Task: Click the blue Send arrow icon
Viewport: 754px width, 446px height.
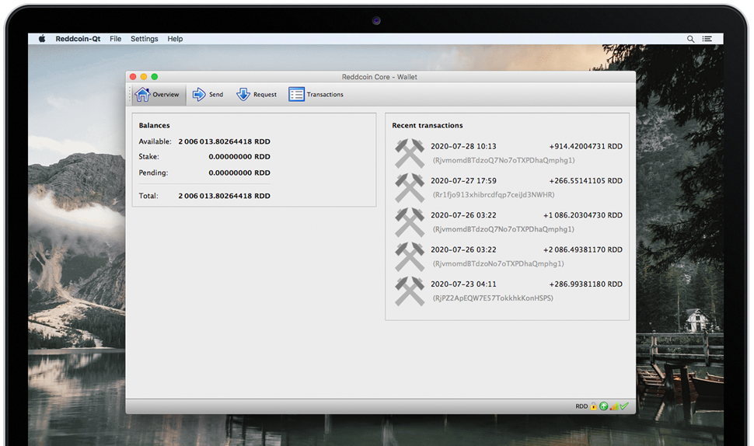Action: (x=199, y=94)
